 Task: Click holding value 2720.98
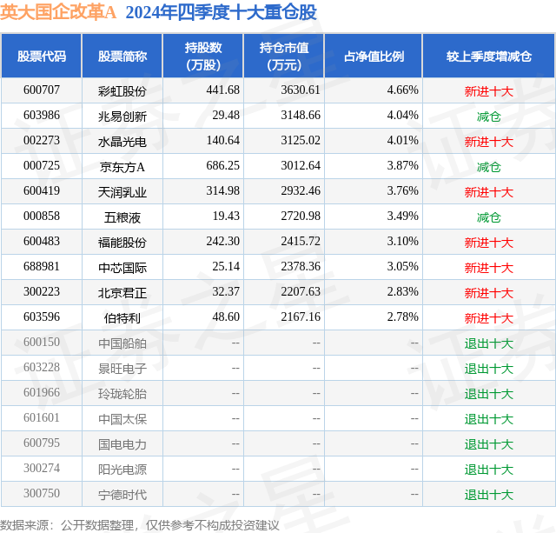pyautogui.click(x=301, y=216)
